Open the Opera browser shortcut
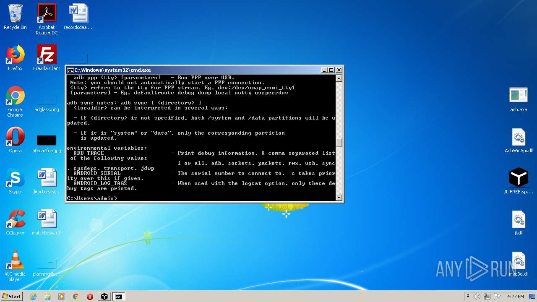This screenshot has height=302, width=537. click(15, 141)
